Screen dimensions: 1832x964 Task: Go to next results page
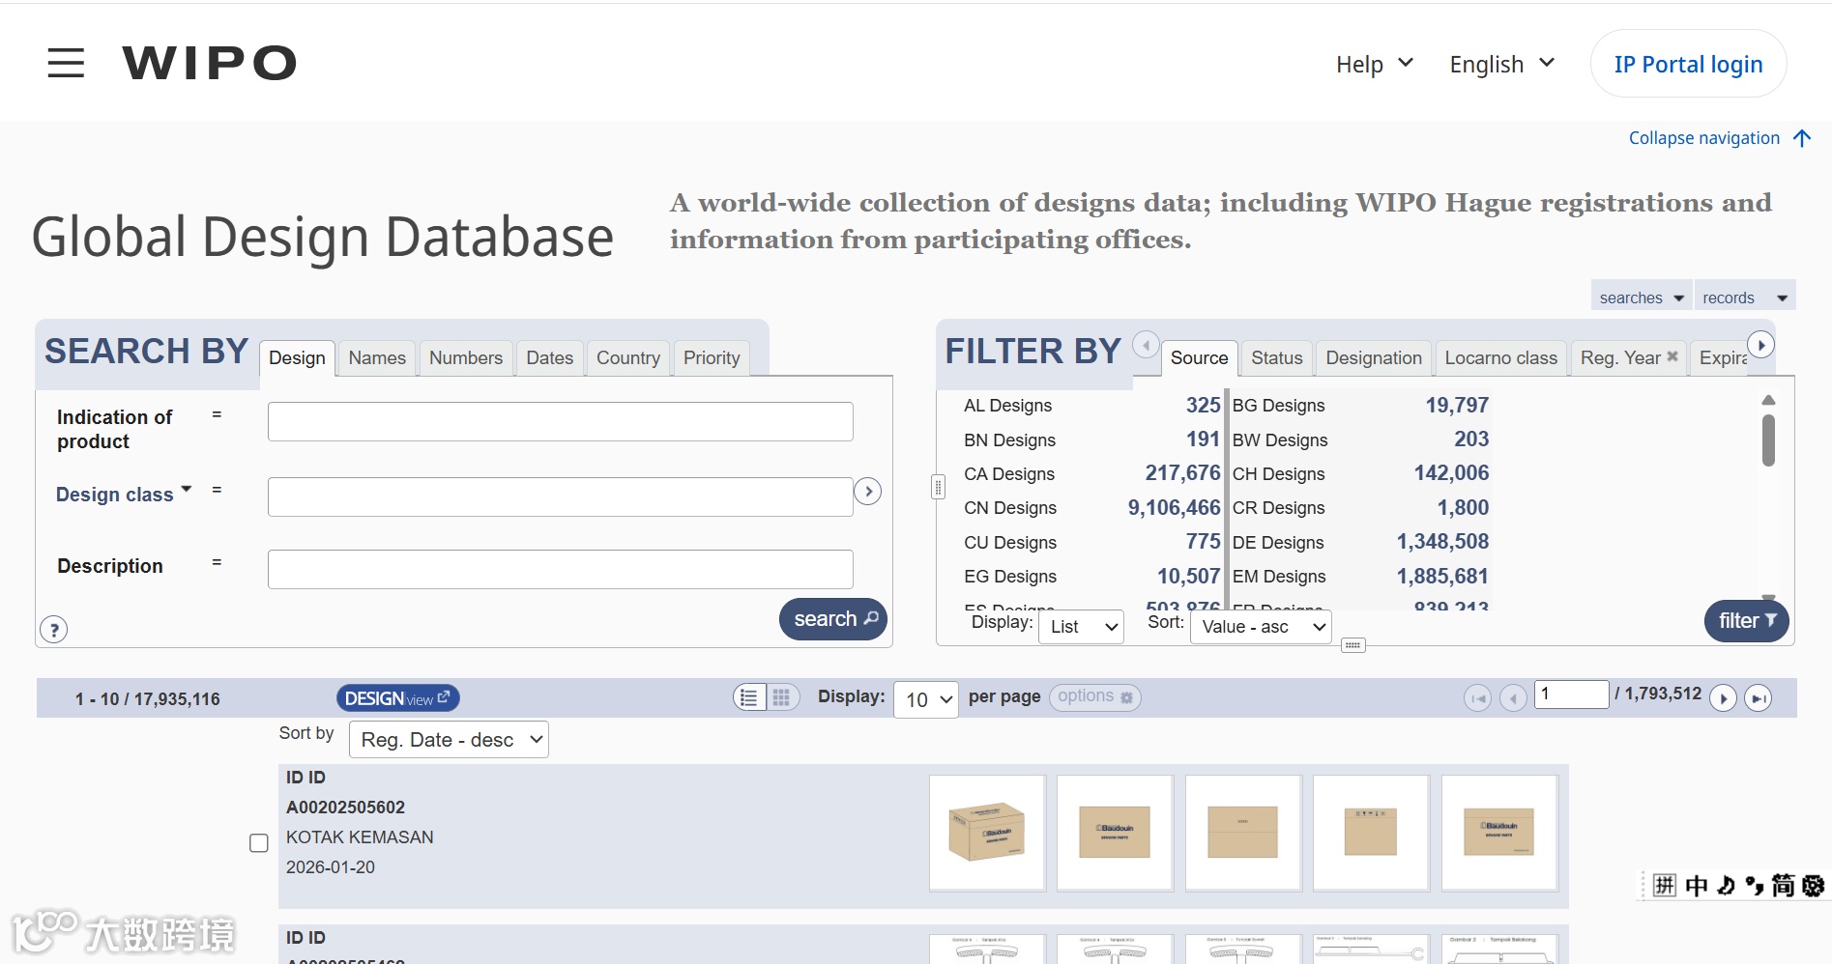click(1723, 697)
